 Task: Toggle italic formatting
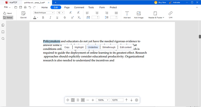coord(50,18)
